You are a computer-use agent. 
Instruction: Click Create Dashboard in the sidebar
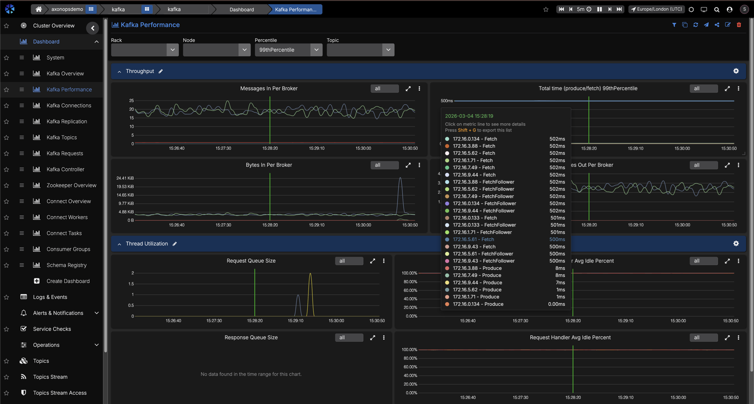click(68, 281)
